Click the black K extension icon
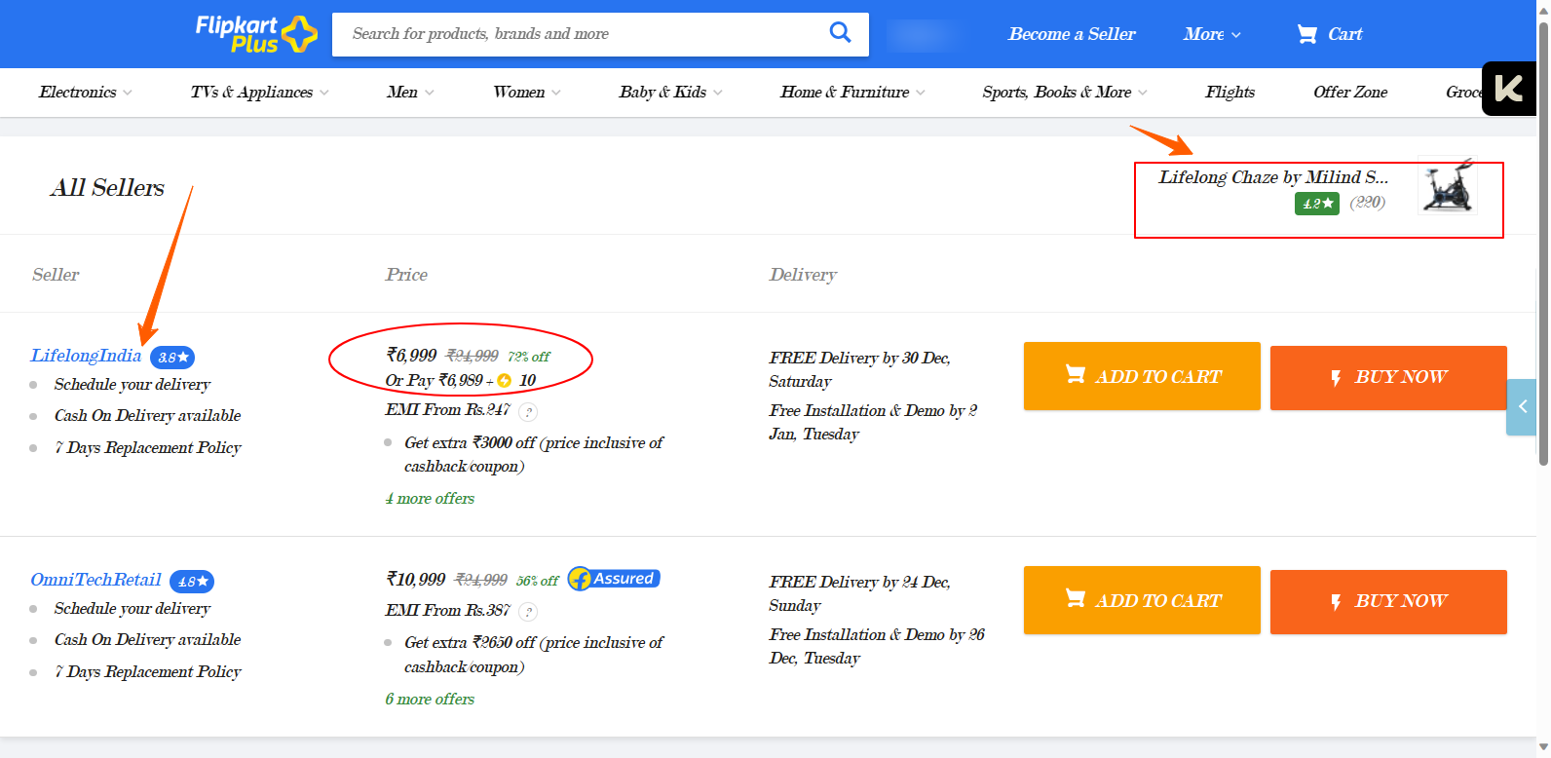This screenshot has width=1551, height=758. click(x=1508, y=89)
